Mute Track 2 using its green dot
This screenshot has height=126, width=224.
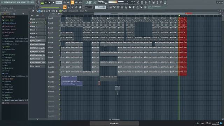click(59, 26)
